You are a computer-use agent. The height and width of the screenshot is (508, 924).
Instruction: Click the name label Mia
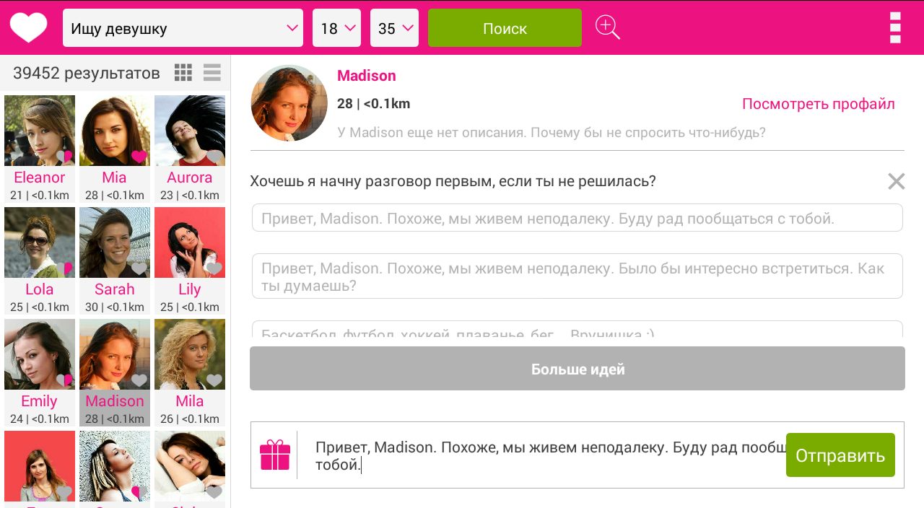tap(115, 178)
